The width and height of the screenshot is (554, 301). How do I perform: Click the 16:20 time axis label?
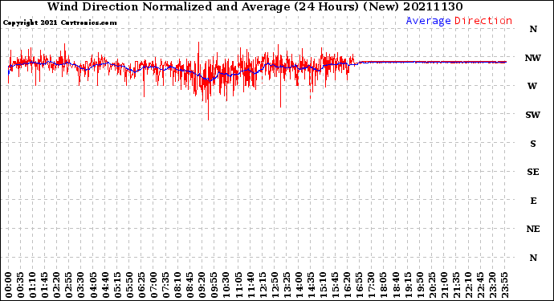tap(347, 285)
